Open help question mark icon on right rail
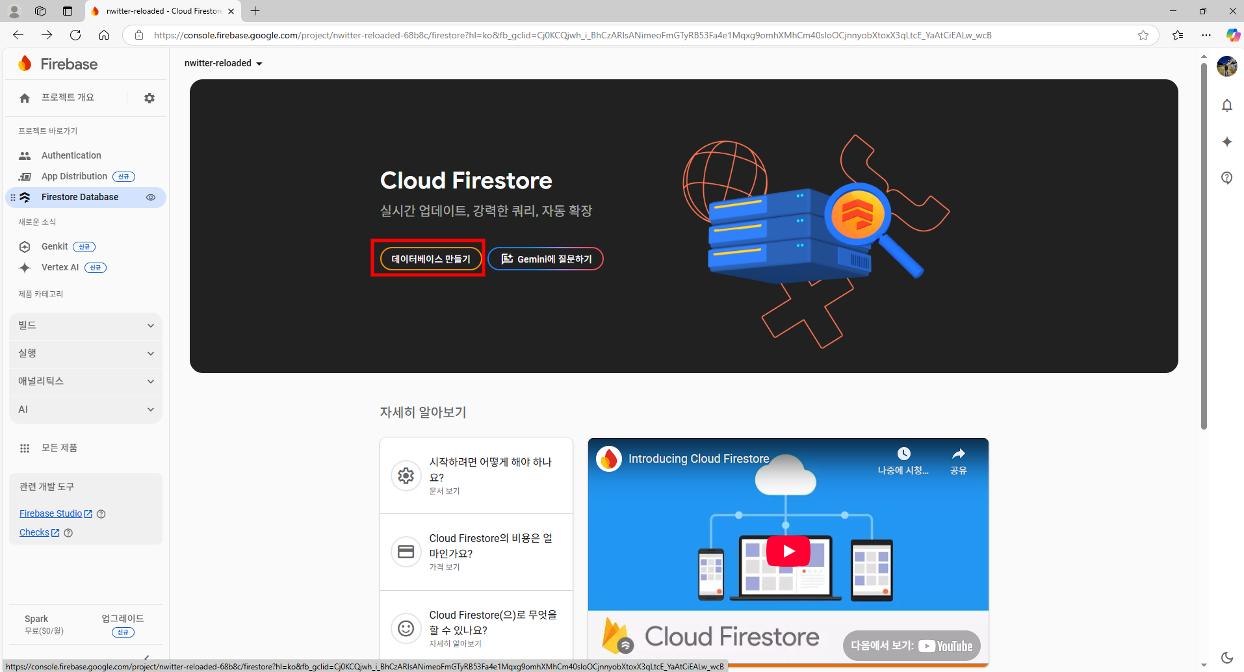 pyautogui.click(x=1226, y=178)
